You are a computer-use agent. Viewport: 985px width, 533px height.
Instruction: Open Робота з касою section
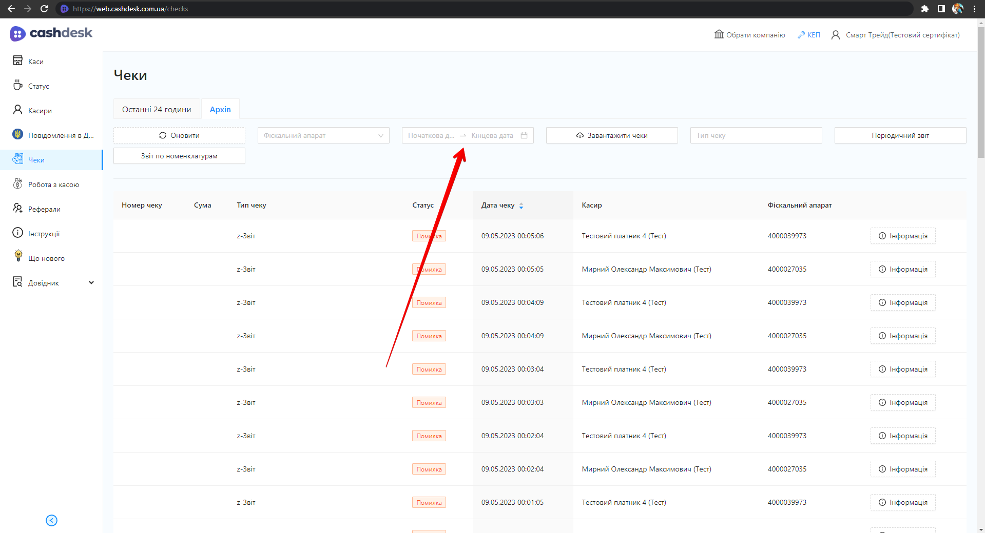coord(53,184)
